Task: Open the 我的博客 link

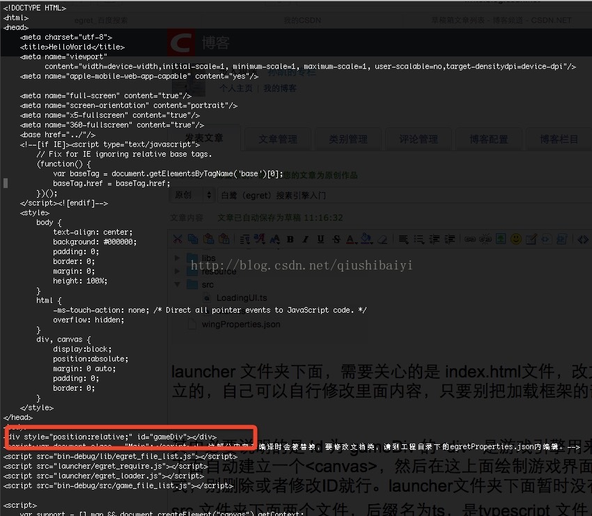Action: [280, 88]
